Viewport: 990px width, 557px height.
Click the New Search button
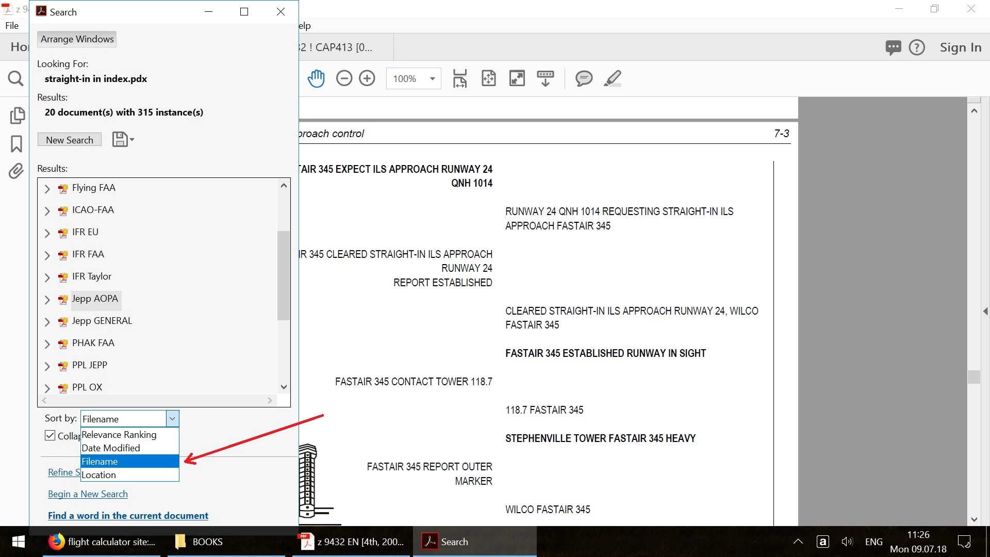tap(70, 140)
